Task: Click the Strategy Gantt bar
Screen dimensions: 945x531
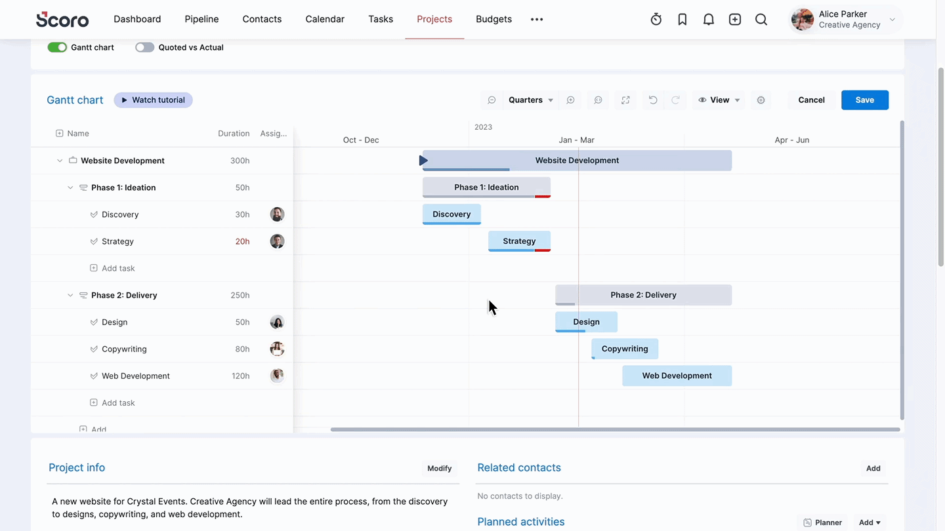Action: coord(519,241)
